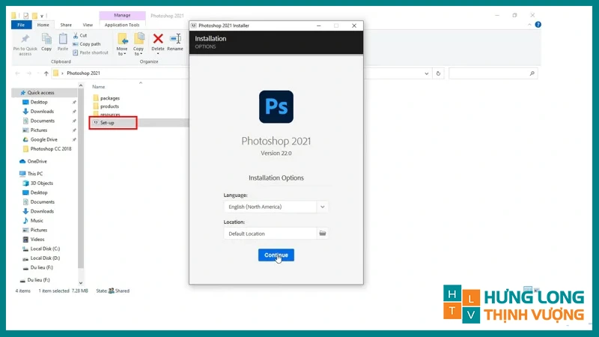Open Videos under This PC
This screenshot has width=599, height=337.
37,239
